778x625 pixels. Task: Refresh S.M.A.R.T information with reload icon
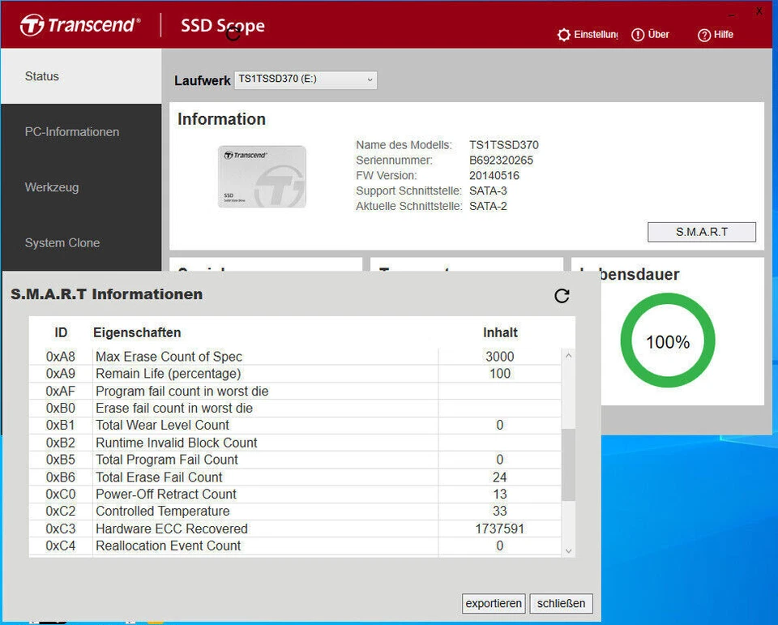(562, 296)
